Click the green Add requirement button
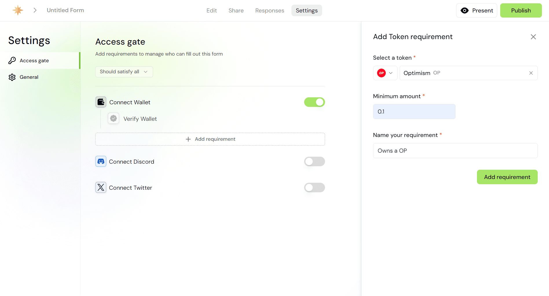The width and height of the screenshot is (549, 296). [x=507, y=177]
